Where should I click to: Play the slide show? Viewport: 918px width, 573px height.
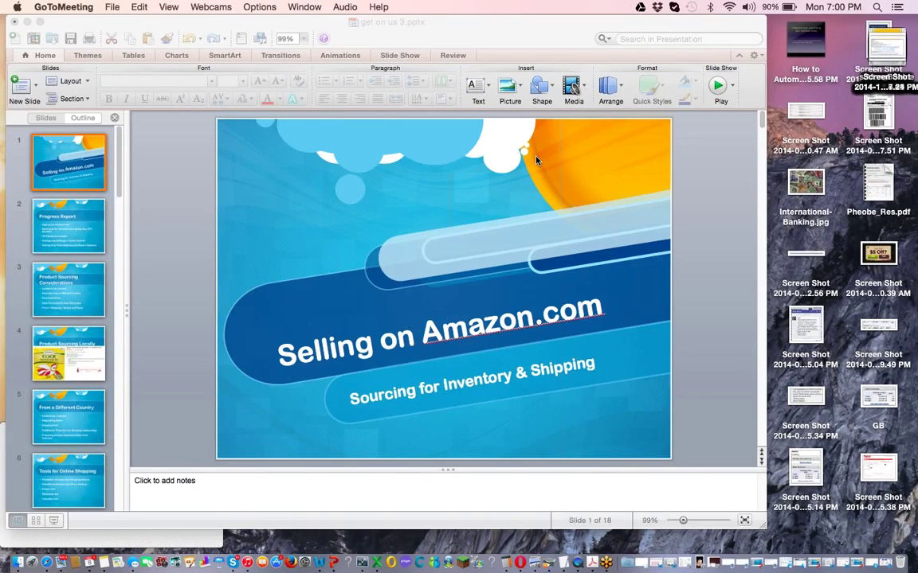point(718,85)
